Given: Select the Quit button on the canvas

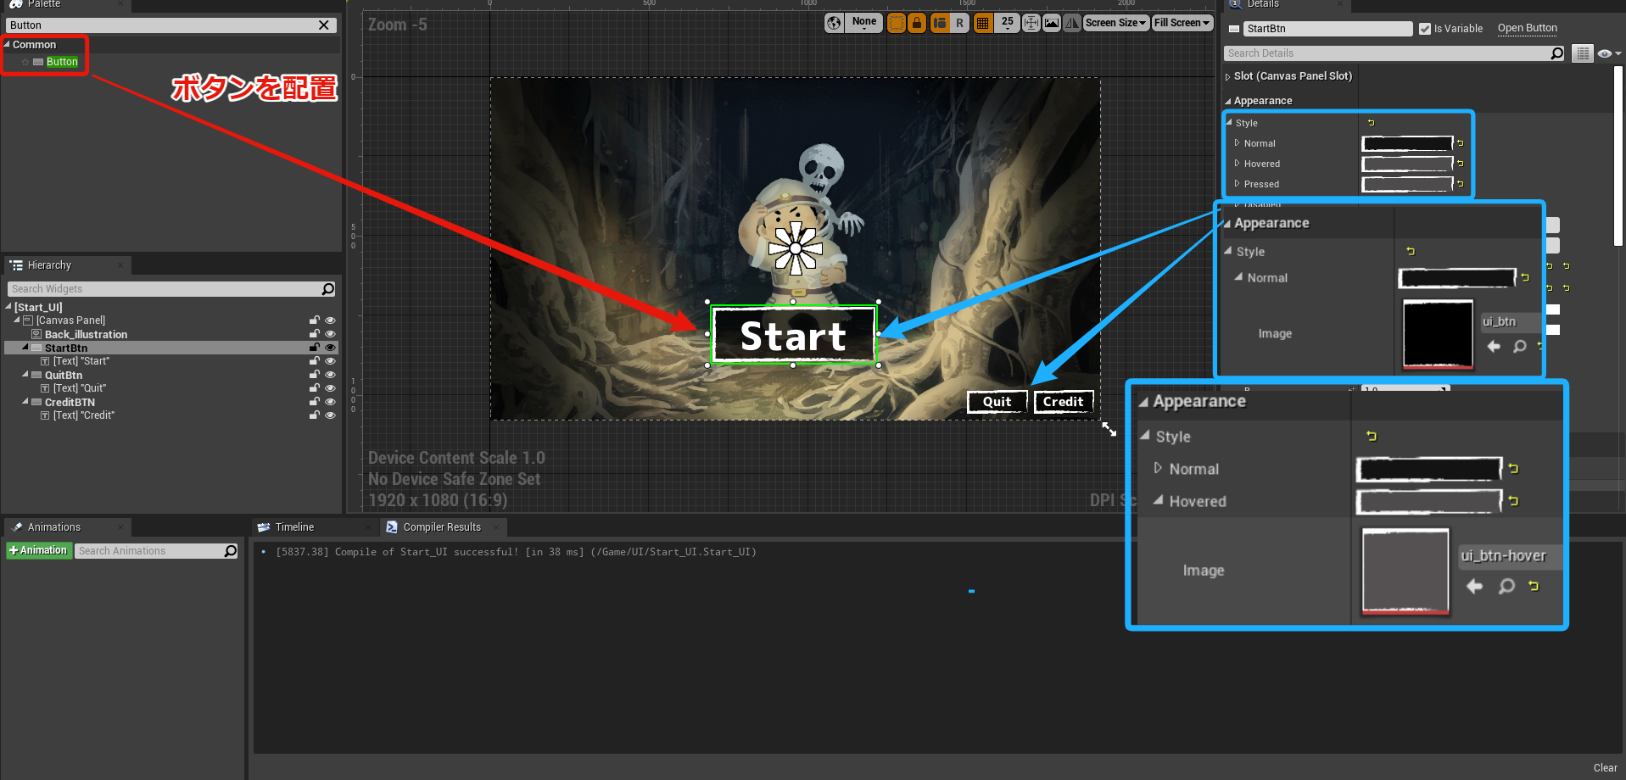Looking at the screenshot, I should tap(997, 402).
